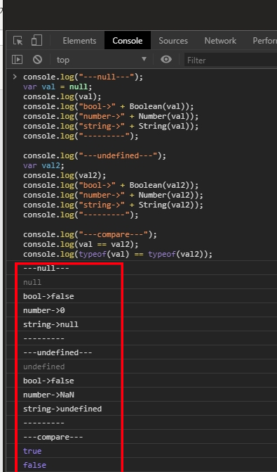Show the console sidebar panel icon
Image resolution: width=277 pixels, height=472 pixels.
(17, 60)
